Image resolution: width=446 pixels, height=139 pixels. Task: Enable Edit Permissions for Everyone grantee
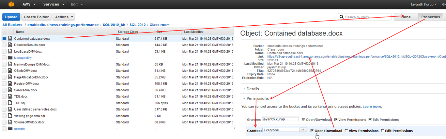click(383, 131)
